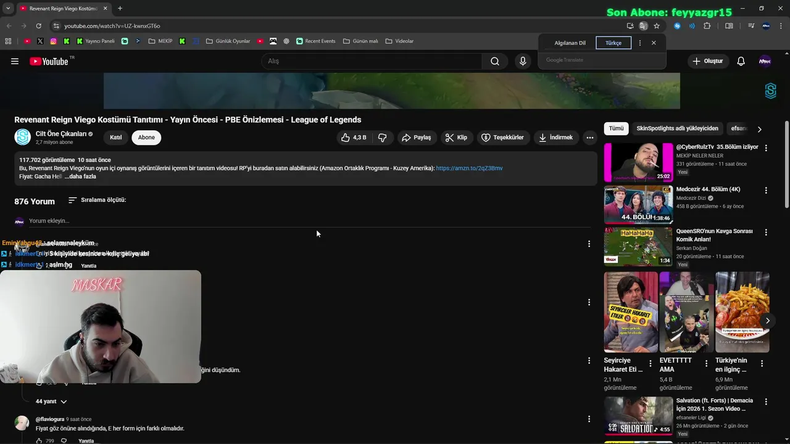Click the search magnifier button

(495, 61)
